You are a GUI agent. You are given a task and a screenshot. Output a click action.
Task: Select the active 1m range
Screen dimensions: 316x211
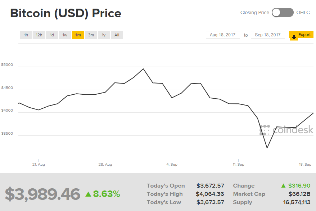(78, 35)
